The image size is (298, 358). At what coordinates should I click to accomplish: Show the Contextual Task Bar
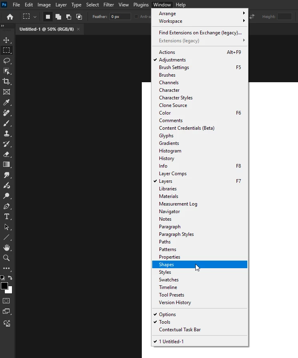click(200, 329)
